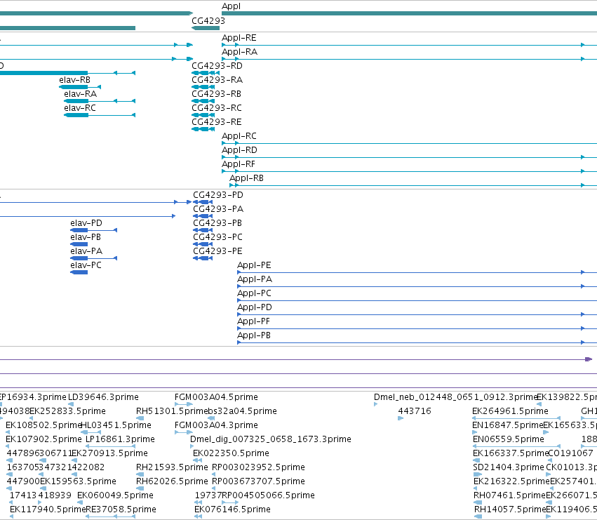Click the RE37058.5prime EST label
The width and height of the screenshot is (597, 520).
click(121, 509)
